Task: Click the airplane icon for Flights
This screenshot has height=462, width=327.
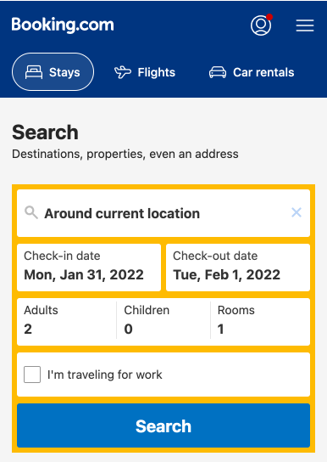Action: [123, 72]
